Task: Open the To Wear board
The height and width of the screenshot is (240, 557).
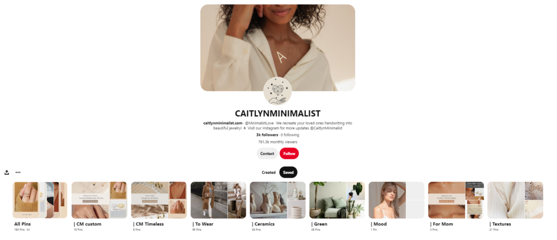Action: [218, 200]
